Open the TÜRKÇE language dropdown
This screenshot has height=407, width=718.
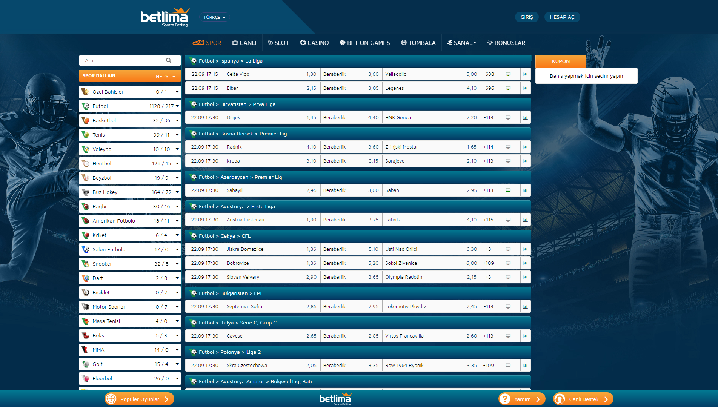coord(214,17)
